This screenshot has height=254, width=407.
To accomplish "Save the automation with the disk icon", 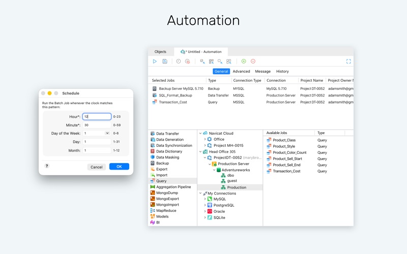I will pos(165,61).
